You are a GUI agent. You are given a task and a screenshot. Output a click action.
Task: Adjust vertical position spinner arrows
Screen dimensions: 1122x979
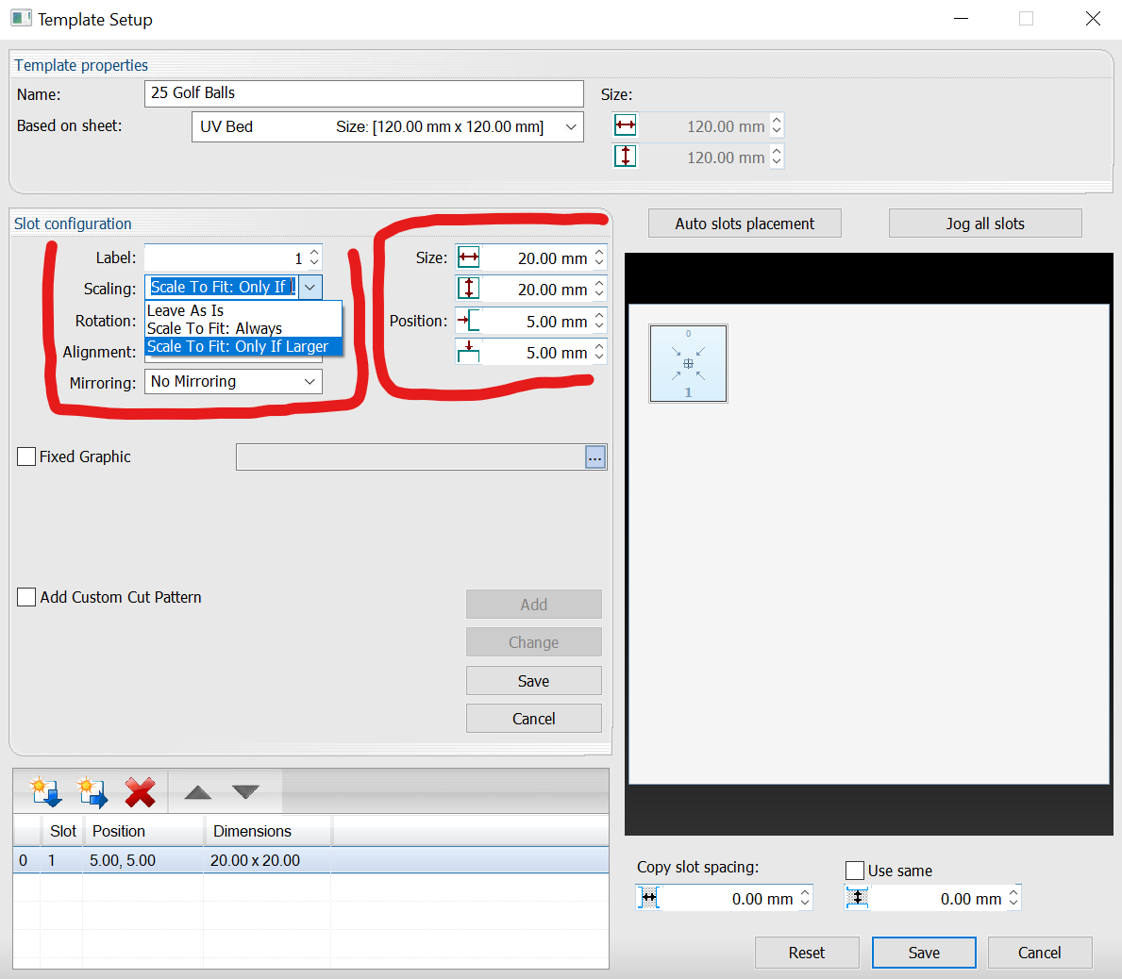(599, 352)
